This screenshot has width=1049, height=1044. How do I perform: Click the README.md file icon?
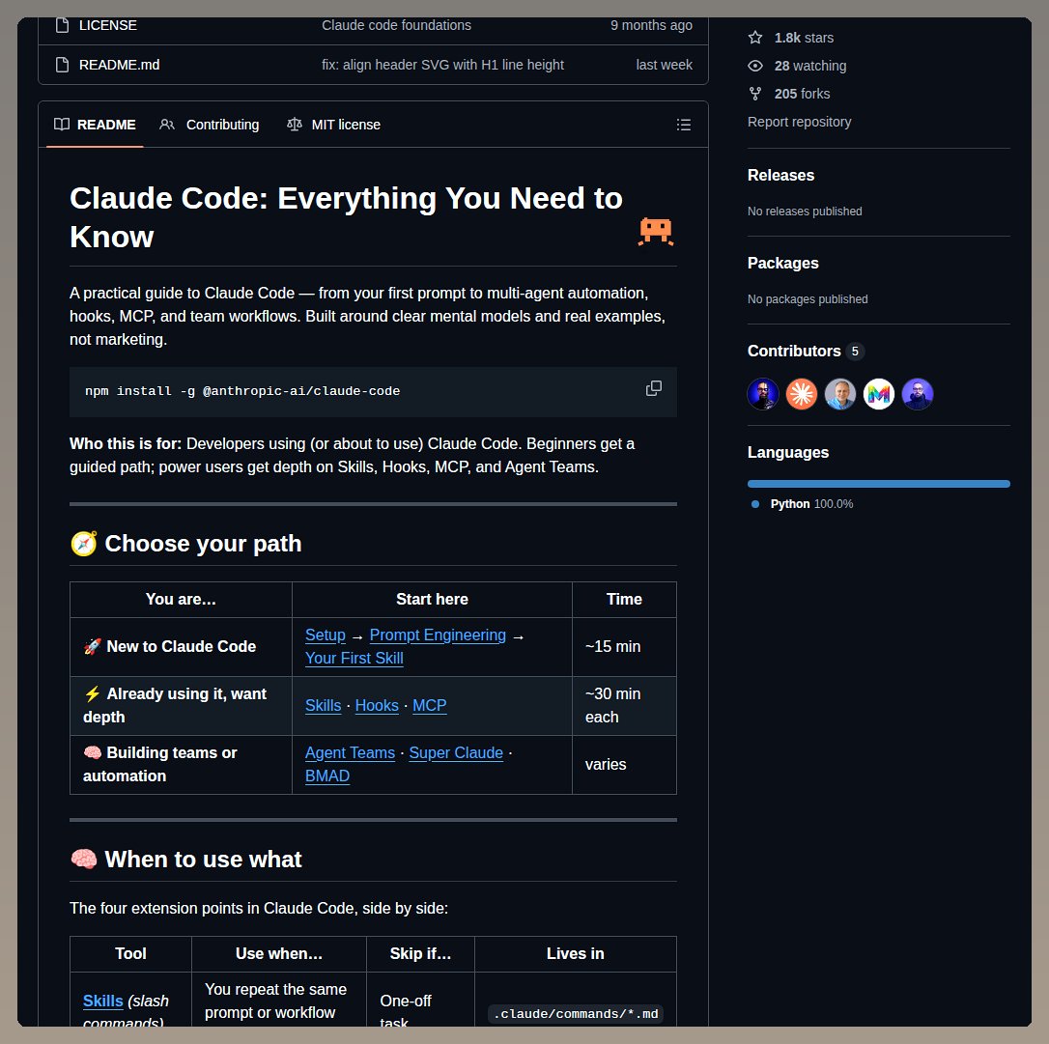[62, 65]
